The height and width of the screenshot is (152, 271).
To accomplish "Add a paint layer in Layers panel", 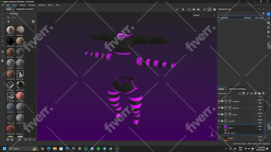I will [x=247, y=93].
